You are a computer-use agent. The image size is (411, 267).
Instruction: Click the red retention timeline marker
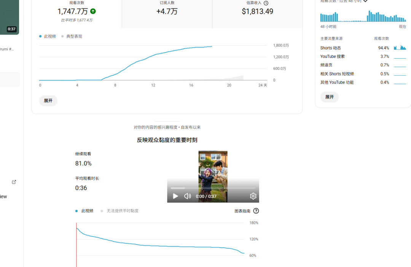[76, 245]
